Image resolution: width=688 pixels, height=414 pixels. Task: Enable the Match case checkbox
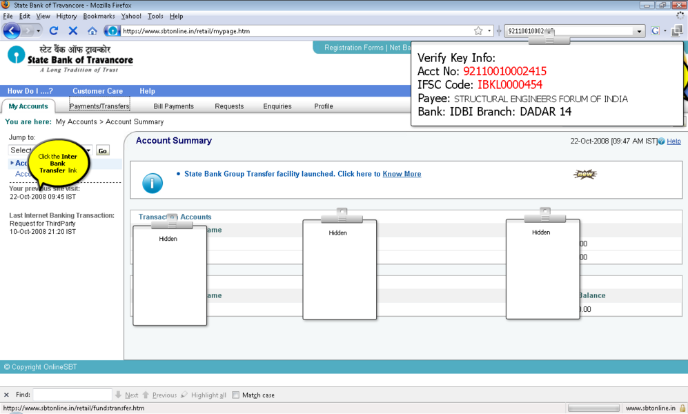(x=235, y=395)
